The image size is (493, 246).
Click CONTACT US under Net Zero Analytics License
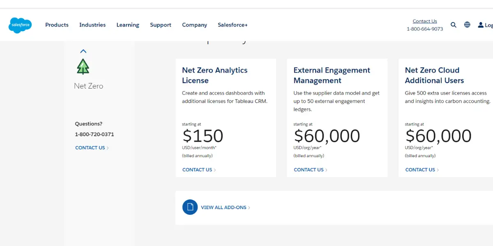coord(199,170)
